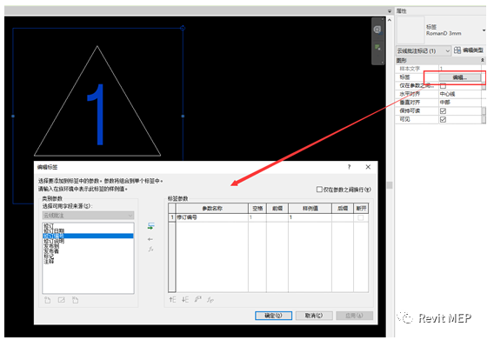The image size is (494, 340).
Task: Enable 仅在参数之间换行 checkbox in dialog
Action: tap(319, 189)
